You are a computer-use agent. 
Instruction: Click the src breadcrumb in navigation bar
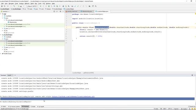(24, 9)
